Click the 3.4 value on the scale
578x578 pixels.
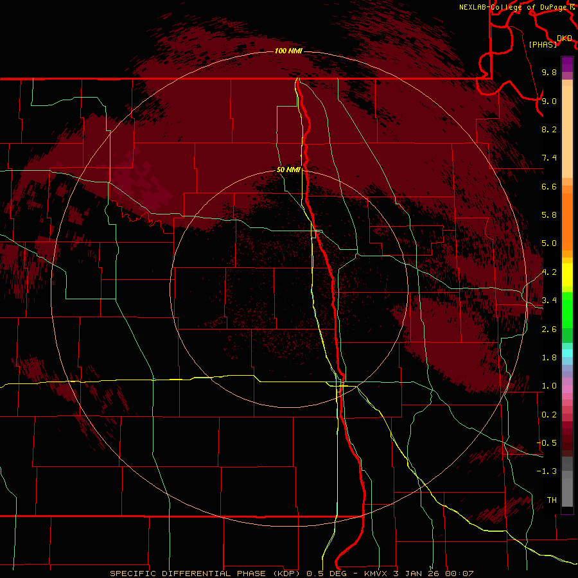(x=549, y=301)
